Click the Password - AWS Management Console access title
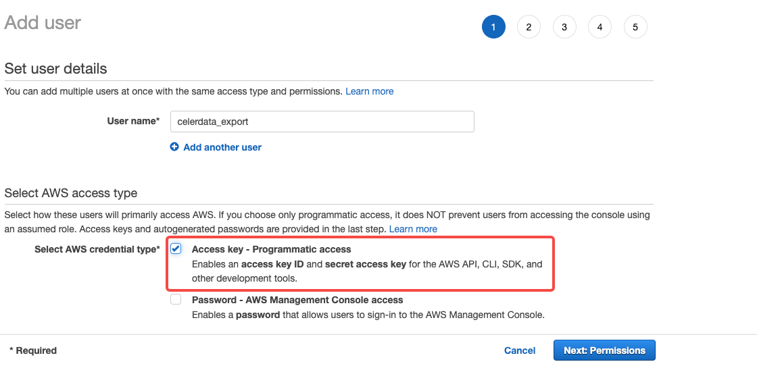The image size is (757, 366). (x=297, y=300)
